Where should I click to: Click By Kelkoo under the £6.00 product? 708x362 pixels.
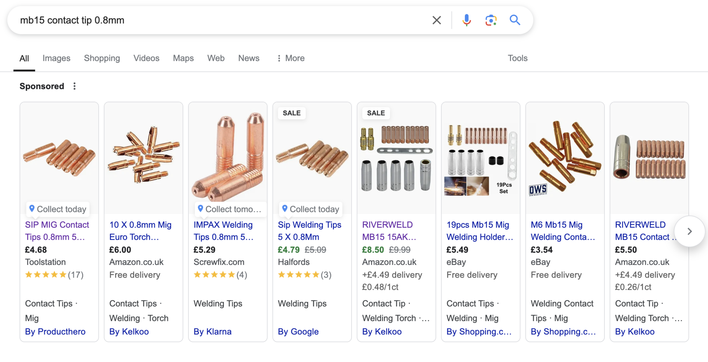[129, 332]
